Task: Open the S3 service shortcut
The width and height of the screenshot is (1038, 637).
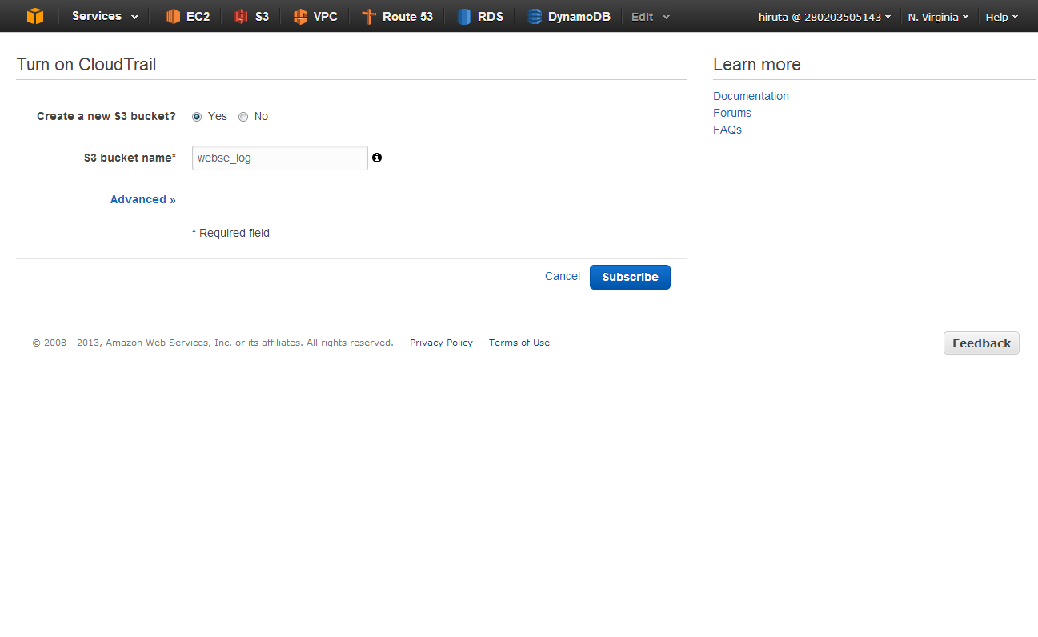Action: (x=251, y=16)
